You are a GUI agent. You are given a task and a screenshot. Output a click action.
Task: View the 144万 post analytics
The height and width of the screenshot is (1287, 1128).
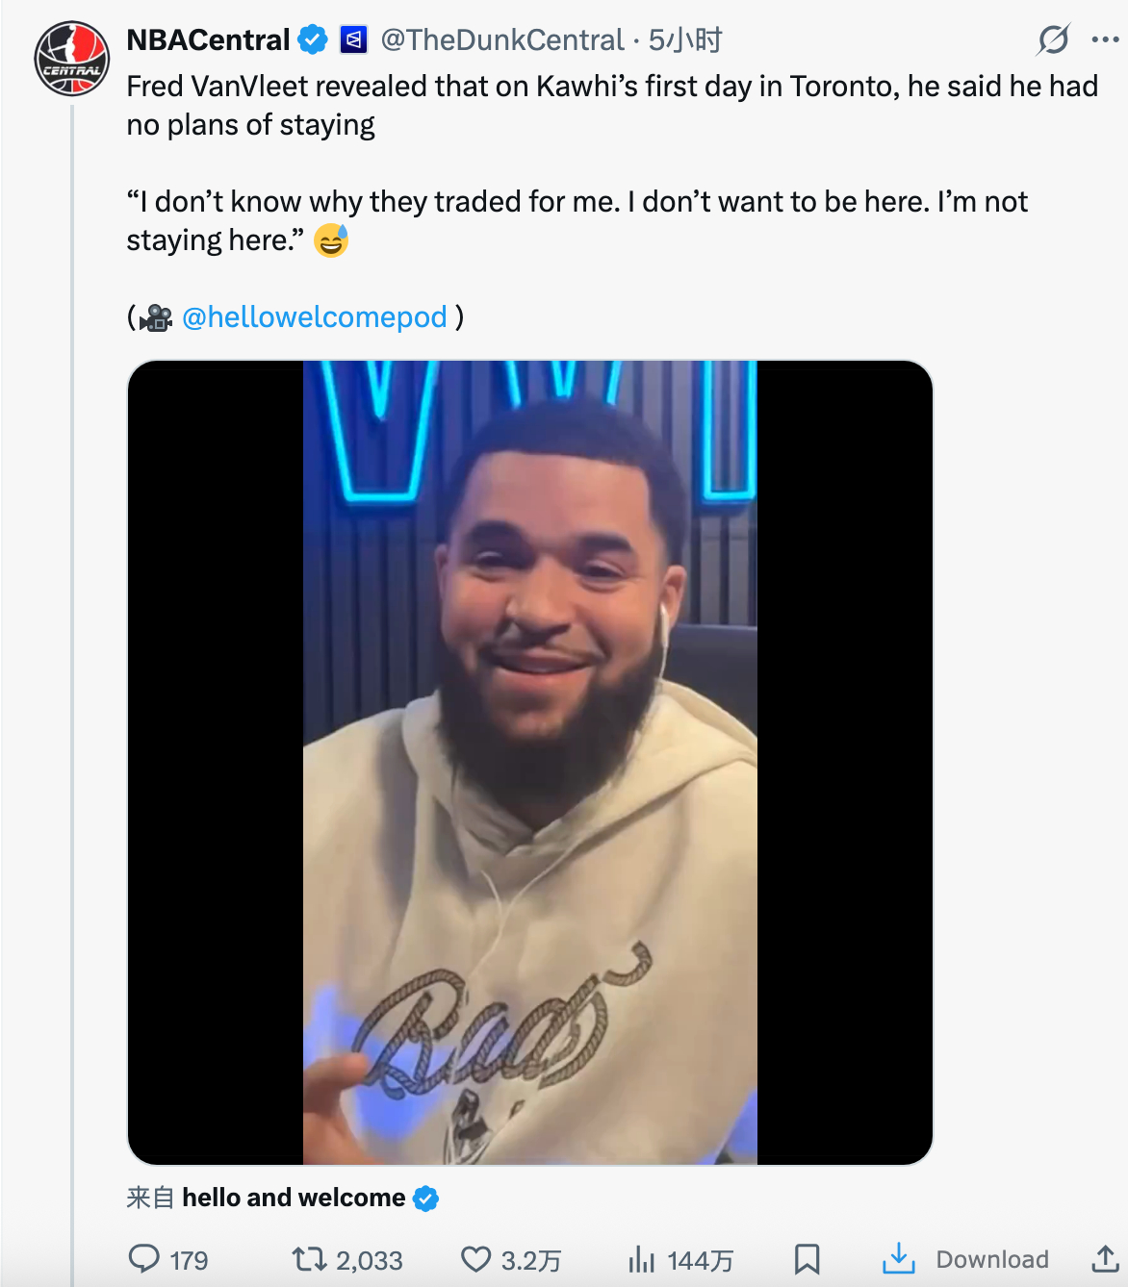point(642,1259)
